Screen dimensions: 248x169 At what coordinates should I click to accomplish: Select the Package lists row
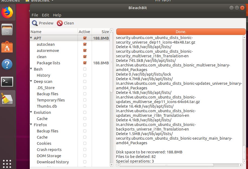pyautogui.click(x=70, y=63)
